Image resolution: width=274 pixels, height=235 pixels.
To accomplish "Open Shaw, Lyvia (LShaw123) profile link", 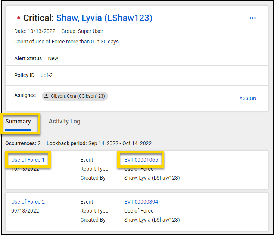I will [104, 18].
